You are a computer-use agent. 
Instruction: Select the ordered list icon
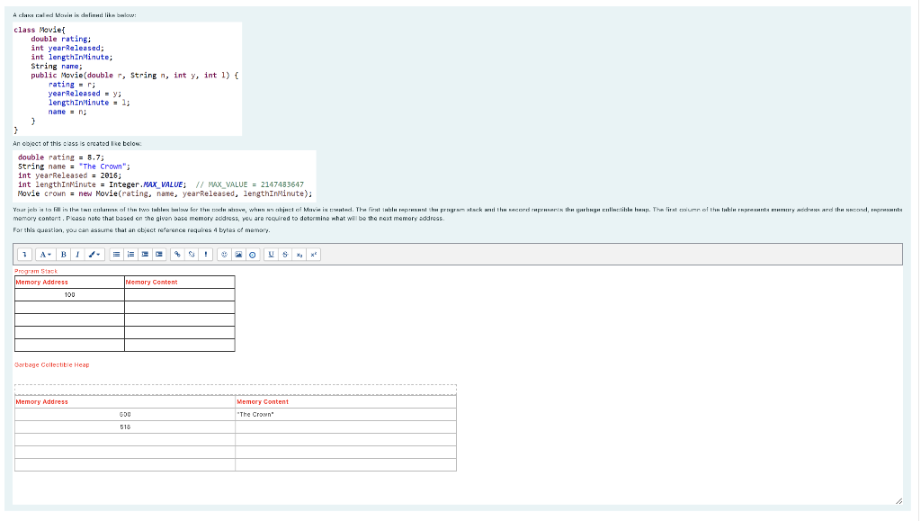click(x=130, y=254)
